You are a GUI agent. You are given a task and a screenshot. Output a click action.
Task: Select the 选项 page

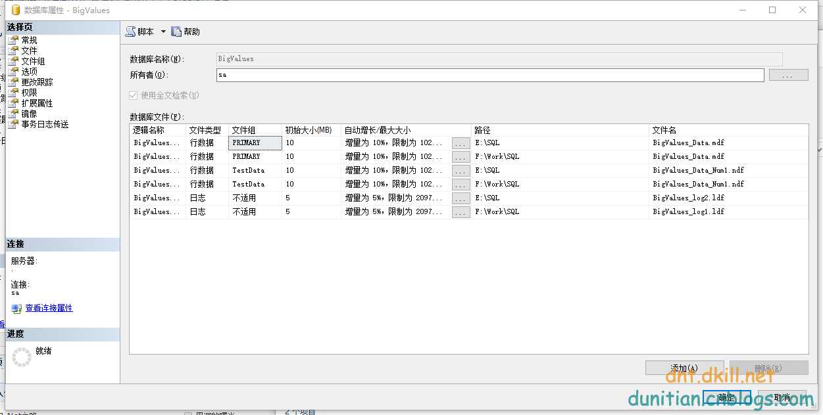(29, 72)
